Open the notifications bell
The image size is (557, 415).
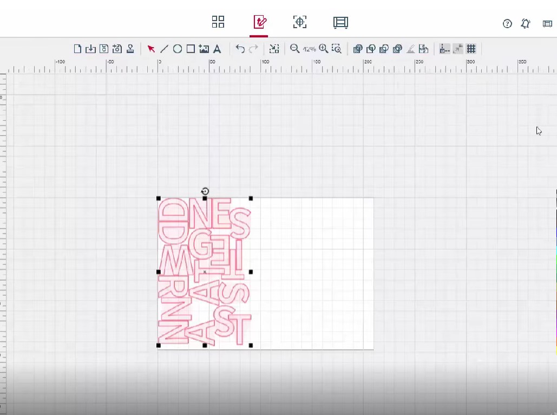pos(526,23)
